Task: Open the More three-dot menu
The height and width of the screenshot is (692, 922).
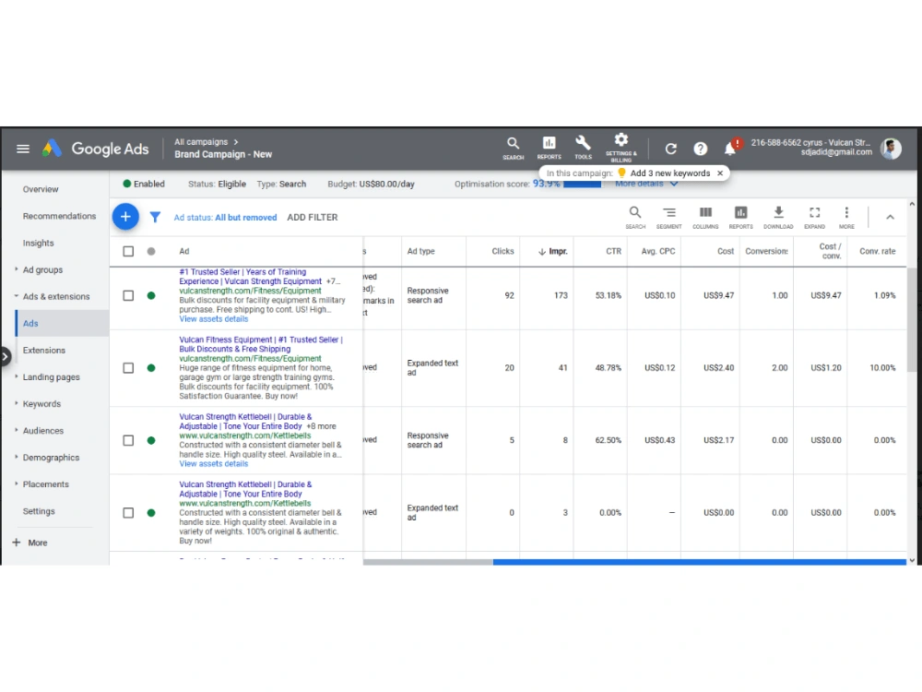Action: [846, 217]
